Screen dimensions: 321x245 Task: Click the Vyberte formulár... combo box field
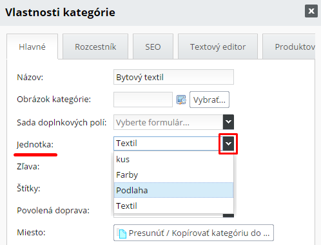click(168, 122)
